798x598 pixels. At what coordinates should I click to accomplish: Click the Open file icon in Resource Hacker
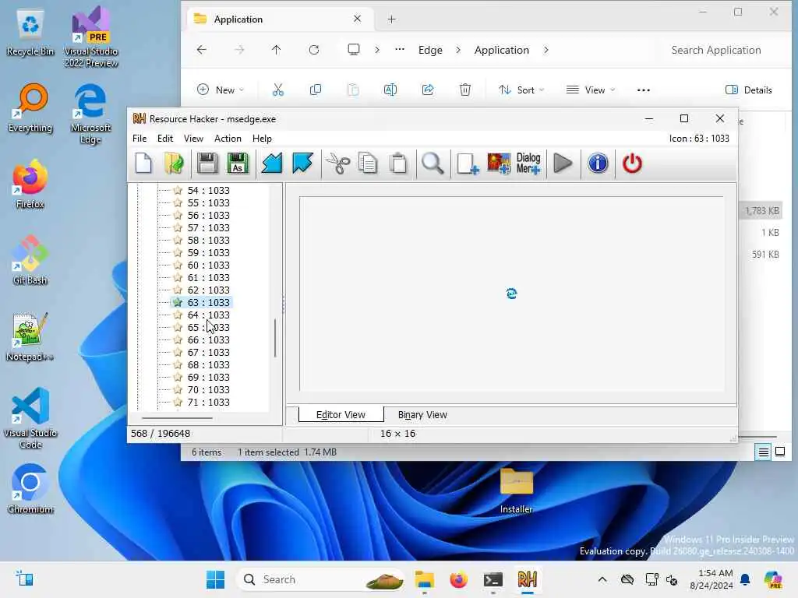tap(174, 164)
